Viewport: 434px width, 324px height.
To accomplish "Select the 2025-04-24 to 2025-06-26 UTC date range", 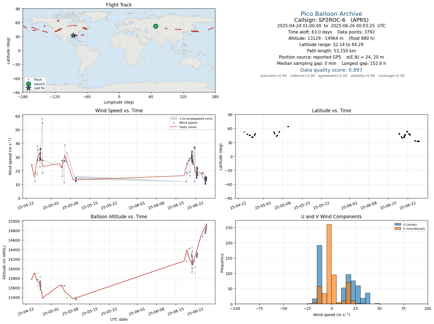I will point(331,26).
